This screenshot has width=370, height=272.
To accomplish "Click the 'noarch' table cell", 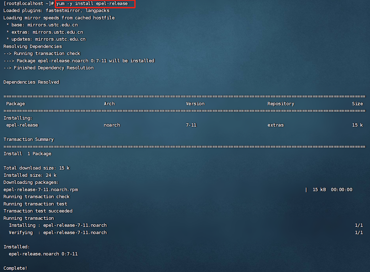I will click(112, 125).
